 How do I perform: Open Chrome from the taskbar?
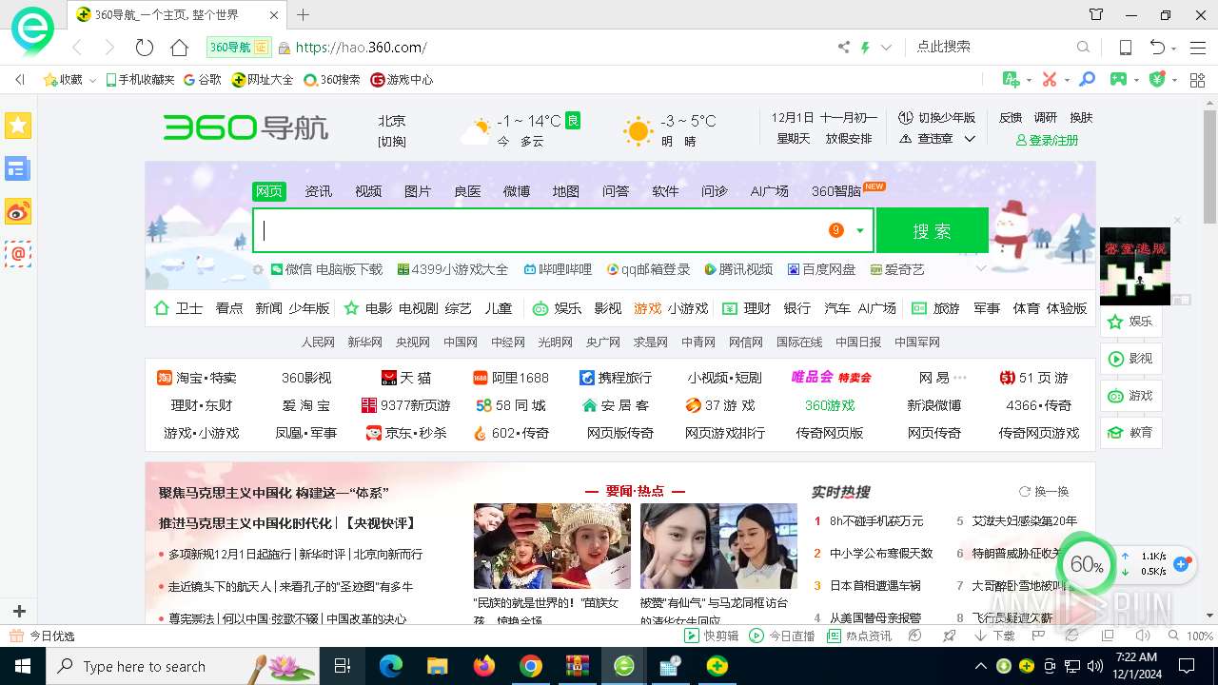pos(530,666)
